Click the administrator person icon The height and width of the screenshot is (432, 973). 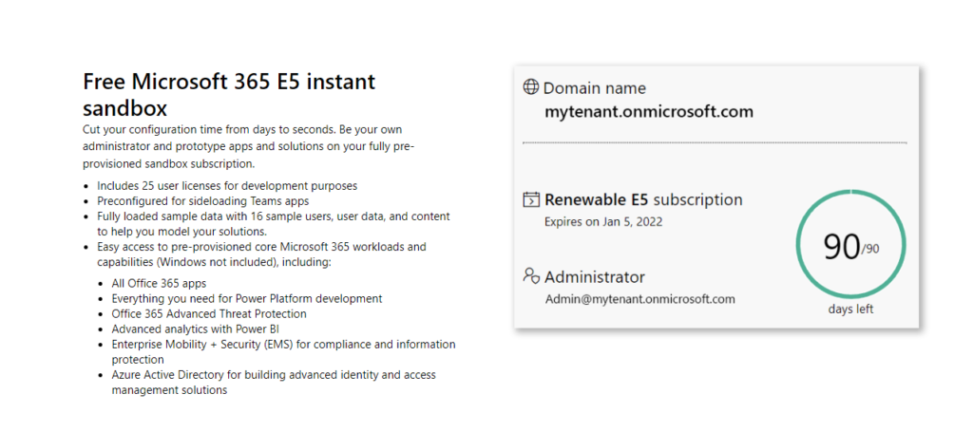point(531,275)
